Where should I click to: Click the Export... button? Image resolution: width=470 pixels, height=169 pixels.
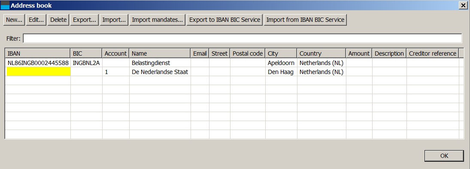[85, 20]
